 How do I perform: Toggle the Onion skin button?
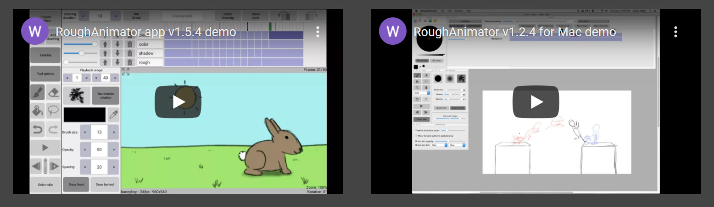pyautogui.click(x=45, y=185)
